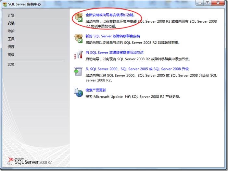Minimize the SQL Server 安装中心 window
228x171 pixels.
coord(200,3)
